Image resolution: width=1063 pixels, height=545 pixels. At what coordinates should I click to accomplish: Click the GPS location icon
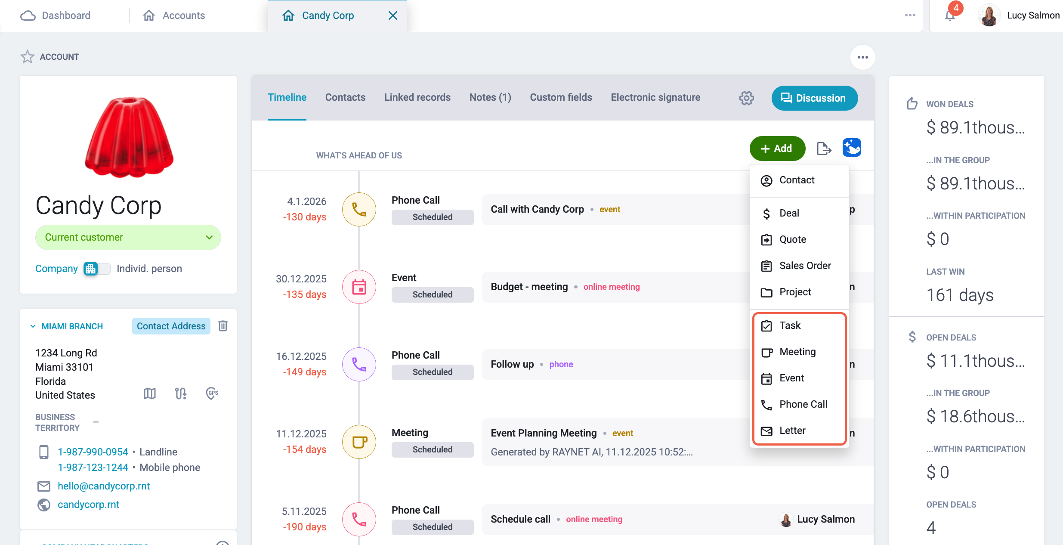(x=212, y=393)
